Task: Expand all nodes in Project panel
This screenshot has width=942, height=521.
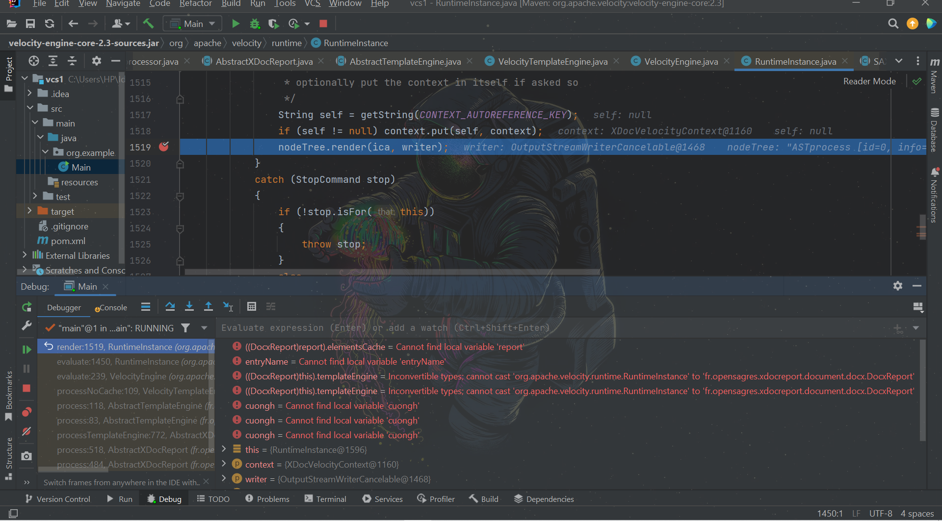Action: point(53,61)
